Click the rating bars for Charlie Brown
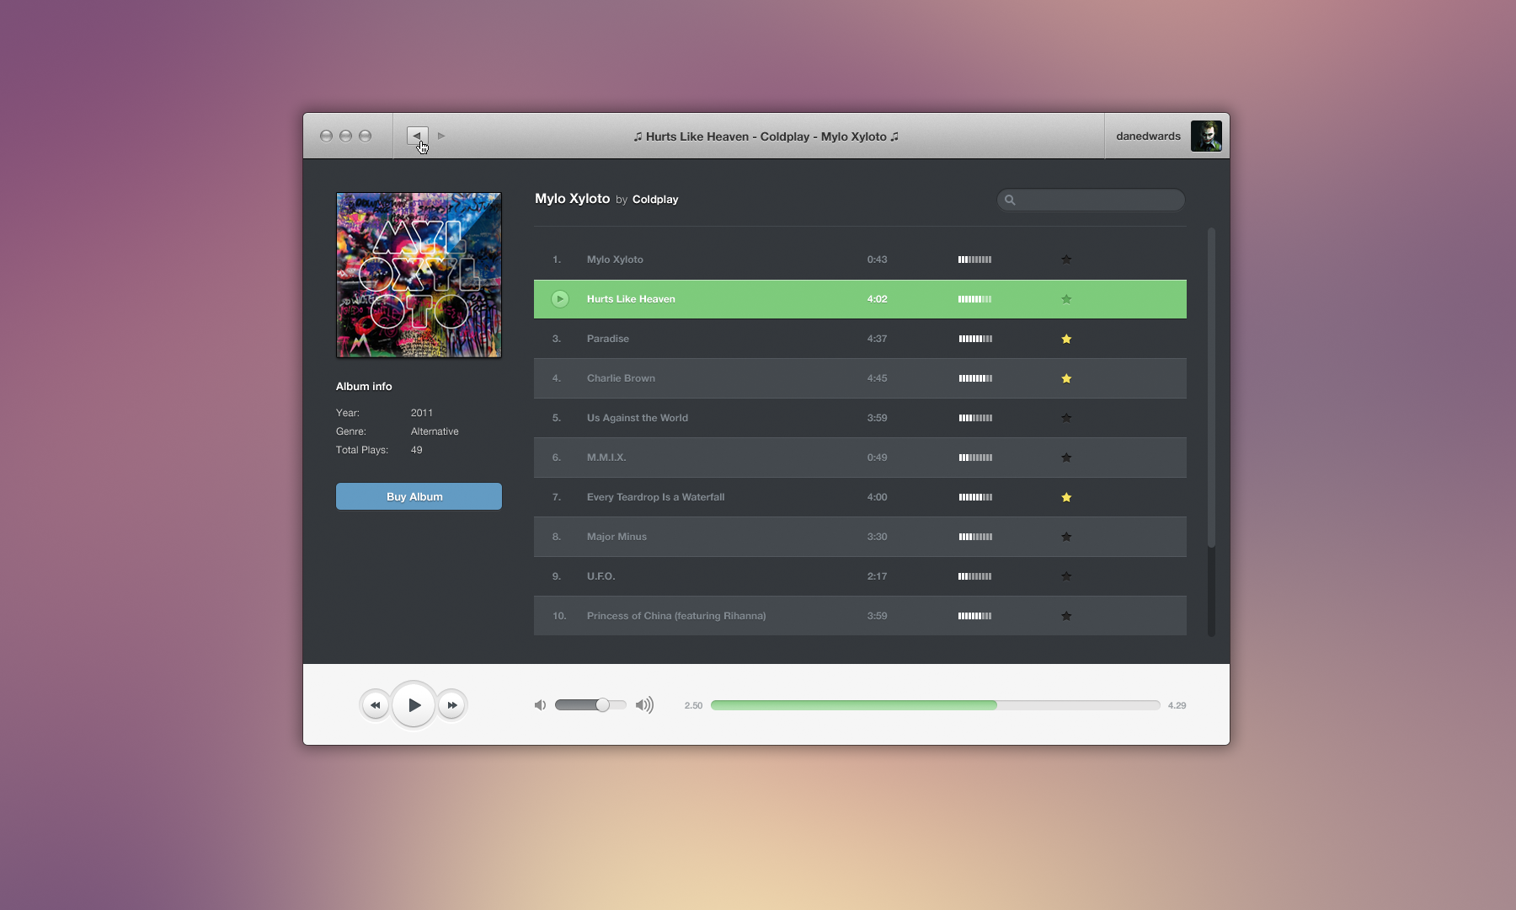 pos(975,378)
